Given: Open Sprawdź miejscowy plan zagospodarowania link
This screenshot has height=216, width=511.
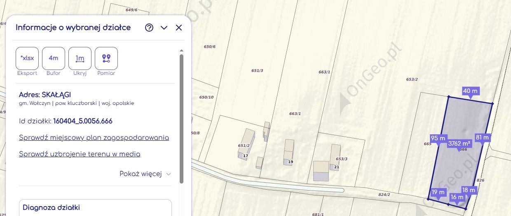Looking at the screenshot, I should [x=94, y=137].
